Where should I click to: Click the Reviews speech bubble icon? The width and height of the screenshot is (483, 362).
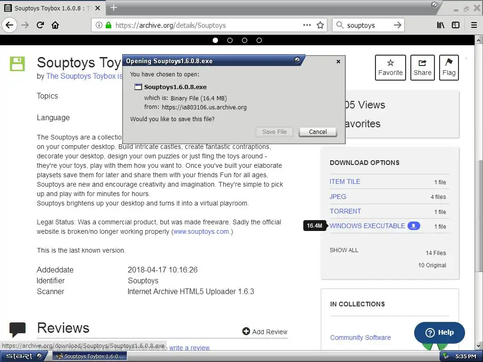pyautogui.click(x=17, y=329)
